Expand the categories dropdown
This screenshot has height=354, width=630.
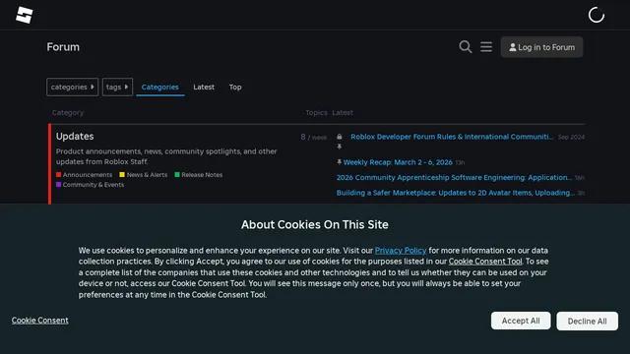click(72, 88)
